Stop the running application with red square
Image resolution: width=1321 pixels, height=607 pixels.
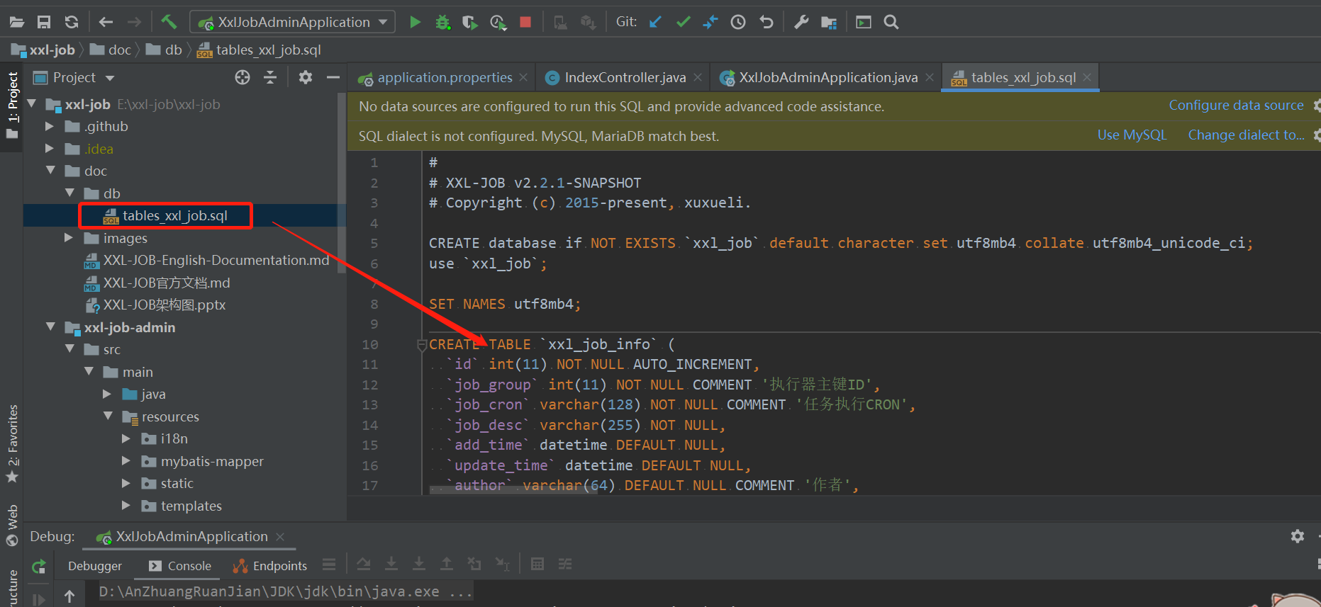[525, 22]
